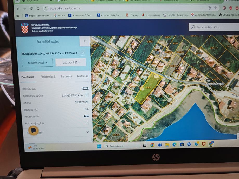The width and height of the screenshot is (239, 179).
Task: Open the Posjedovni list 1260 link
Action: click(x=86, y=116)
